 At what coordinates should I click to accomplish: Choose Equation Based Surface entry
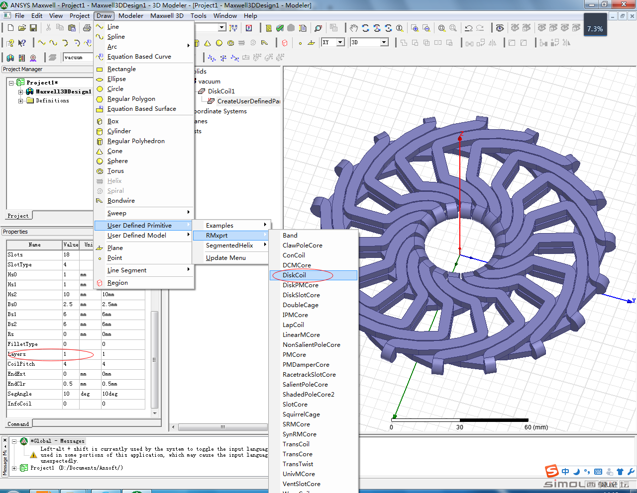coord(144,108)
